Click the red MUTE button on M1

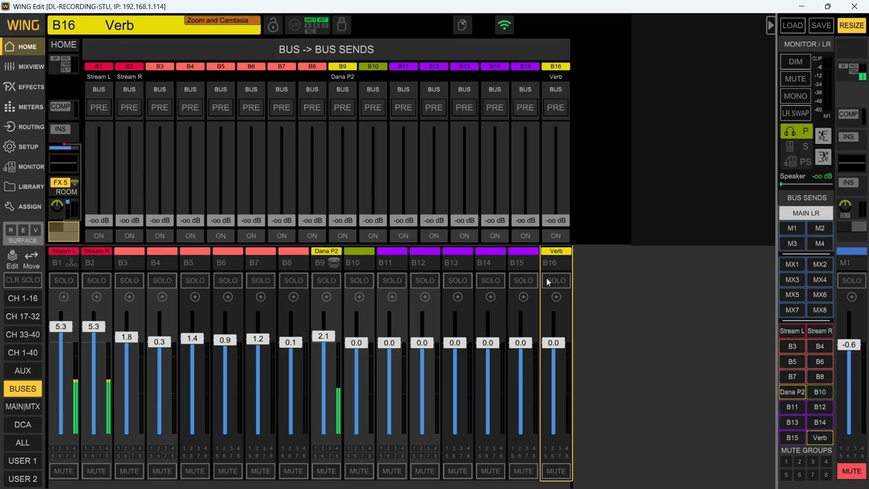(851, 471)
